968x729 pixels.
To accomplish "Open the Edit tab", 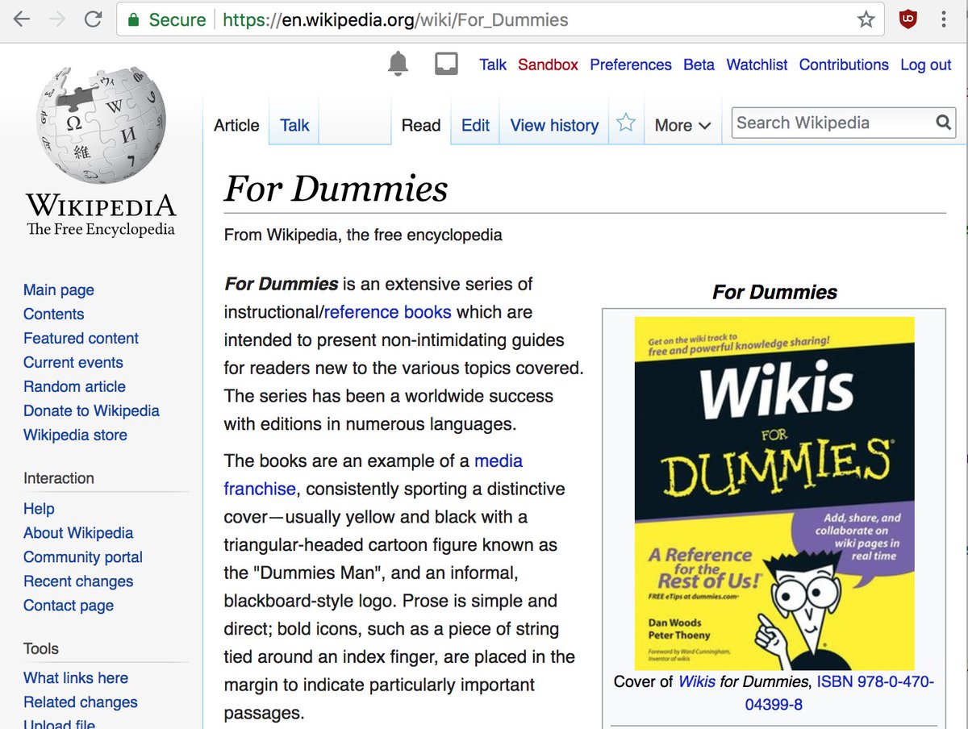I will [x=475, y=125].
